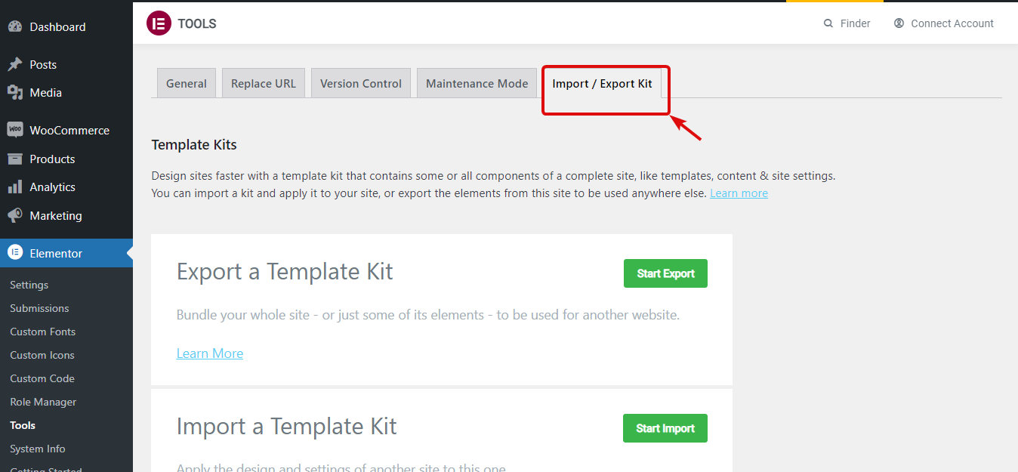Click the Posts pushpin icon
1018x472 pixels.
tap(15, 64)
